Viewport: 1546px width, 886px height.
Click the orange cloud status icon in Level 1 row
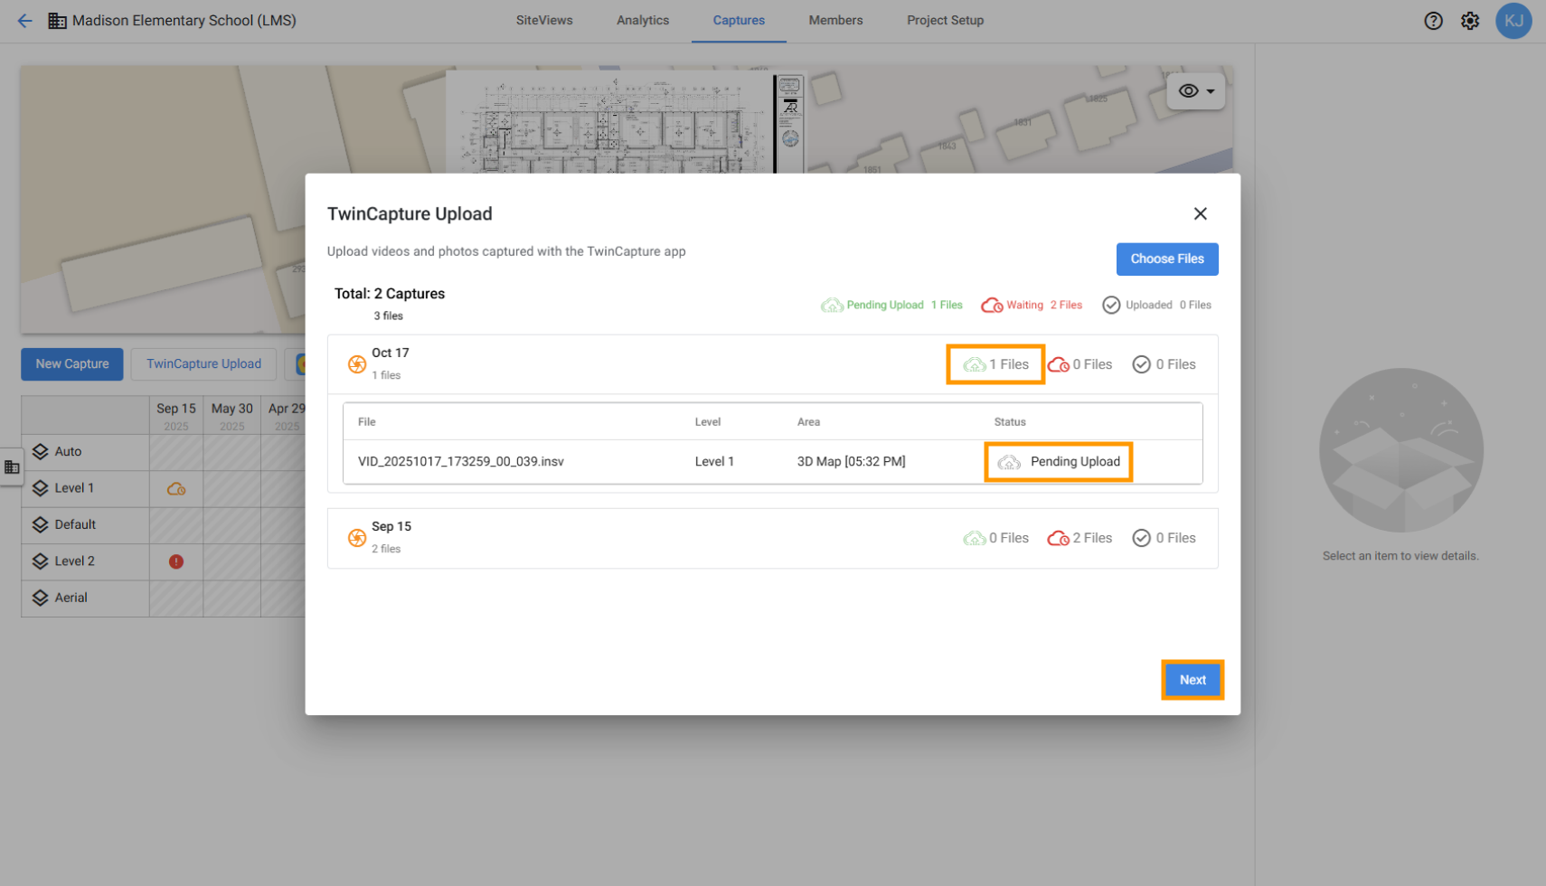click(176, 489)
